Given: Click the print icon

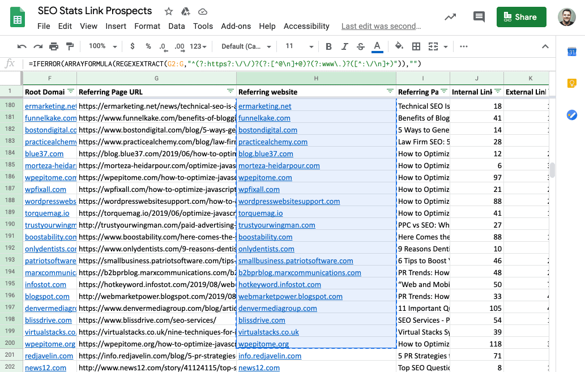Looking at the screenshot, I should pos(54,46).
